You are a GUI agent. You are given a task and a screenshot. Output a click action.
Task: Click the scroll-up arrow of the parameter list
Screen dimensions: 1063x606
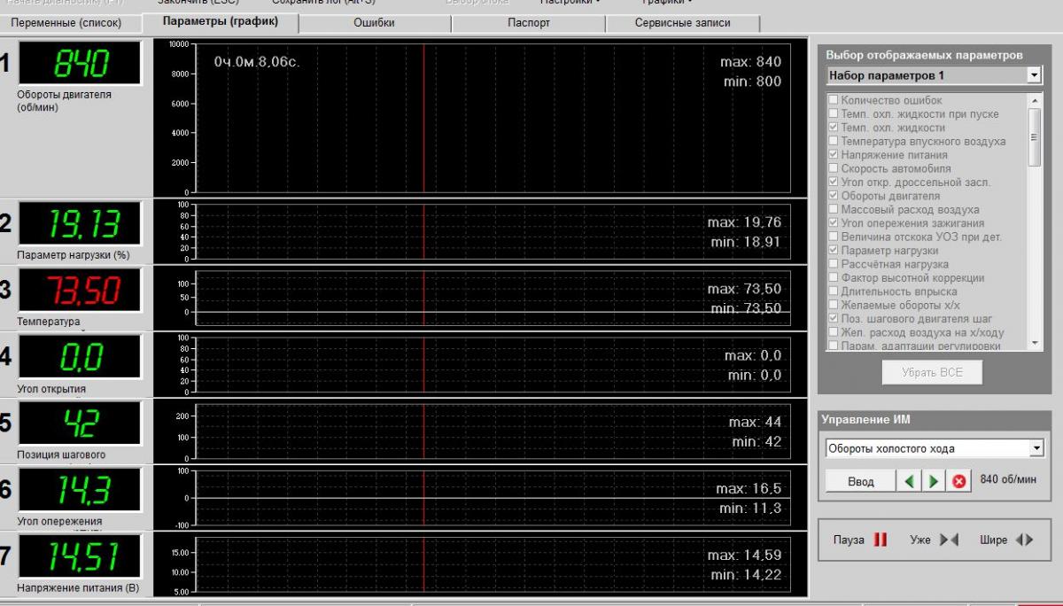(1035, 101)
